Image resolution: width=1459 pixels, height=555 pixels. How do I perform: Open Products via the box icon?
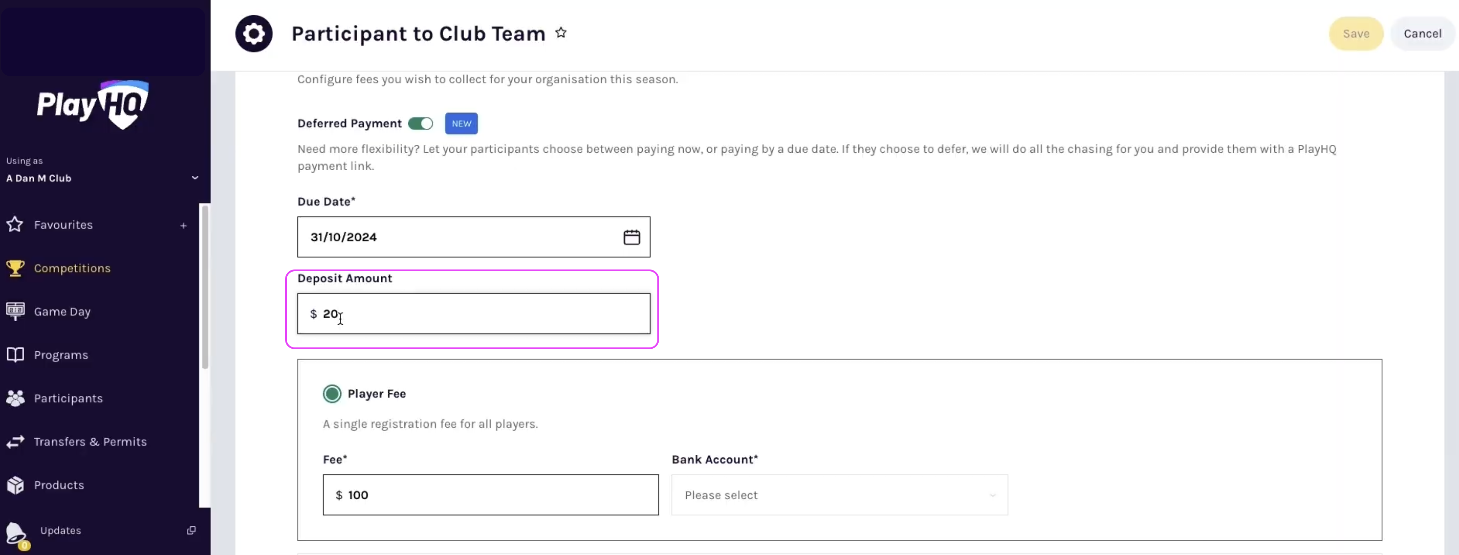(15, 485)
